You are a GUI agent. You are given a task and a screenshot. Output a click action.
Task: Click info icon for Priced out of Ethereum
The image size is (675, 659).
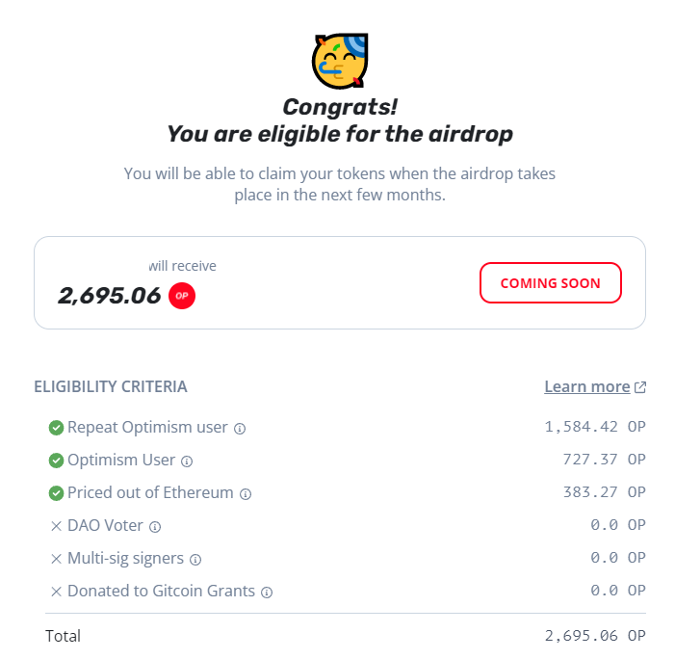(x=246, y=493)
